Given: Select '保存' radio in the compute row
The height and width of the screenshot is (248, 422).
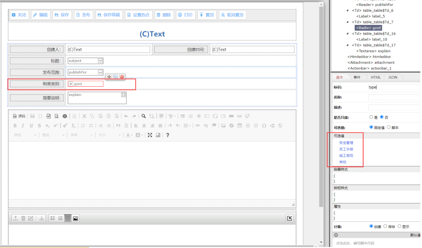Looking at the screenshot, I should click(386, 226).
